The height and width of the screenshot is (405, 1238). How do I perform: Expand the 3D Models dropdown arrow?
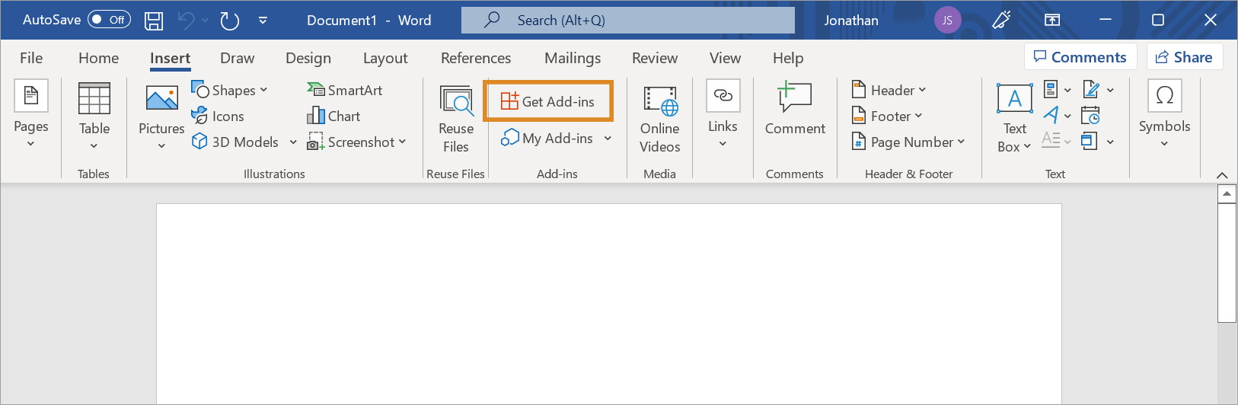pyautogui.click(x=293, y=142)
